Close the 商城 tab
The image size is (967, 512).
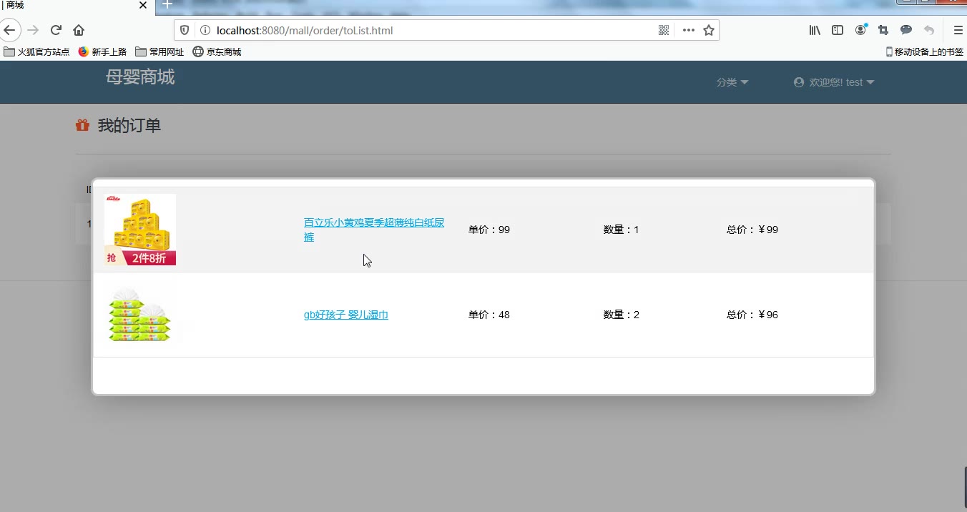pos(143,5)
